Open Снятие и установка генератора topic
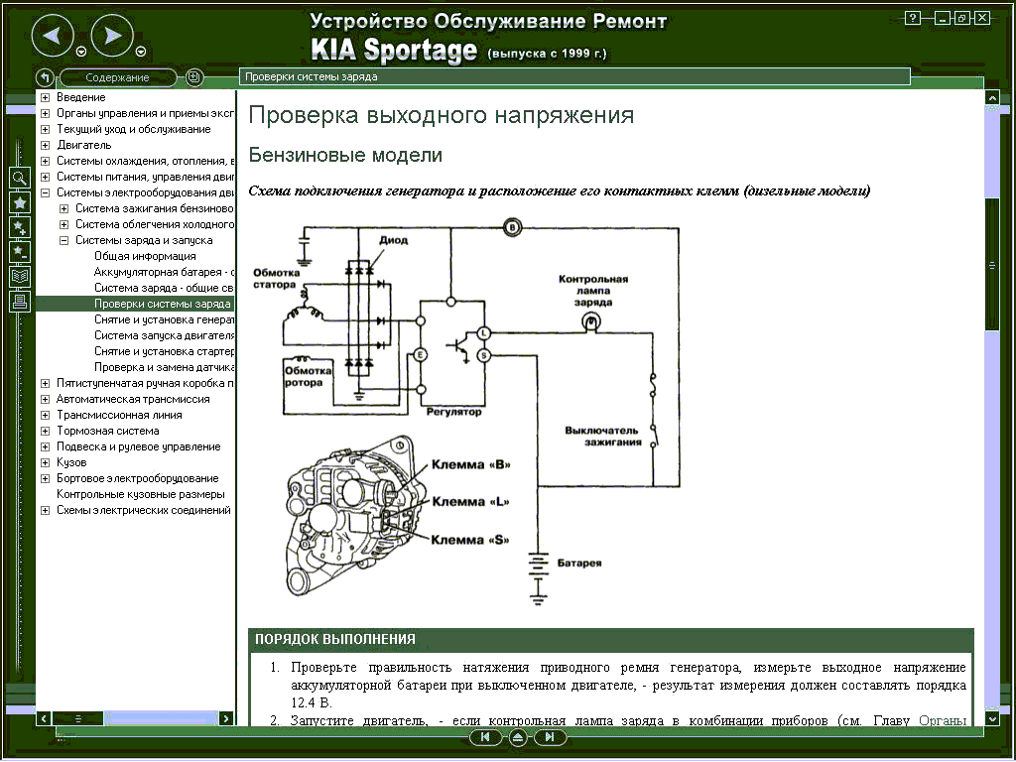This screenshot has width=1016, height=762. click(x=164, y=319)
